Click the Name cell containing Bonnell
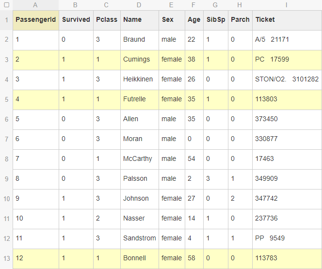Viewport: 322px width, 269px height. point(139,258)
